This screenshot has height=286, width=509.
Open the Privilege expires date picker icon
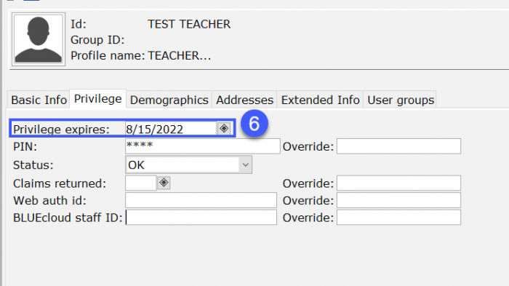[224, 128]
